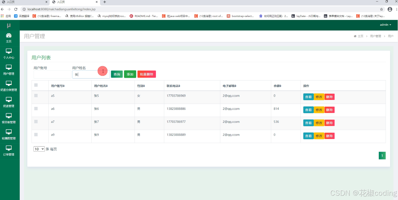
Task: Open README.md bookmark
Action: (x=144, y=16)
